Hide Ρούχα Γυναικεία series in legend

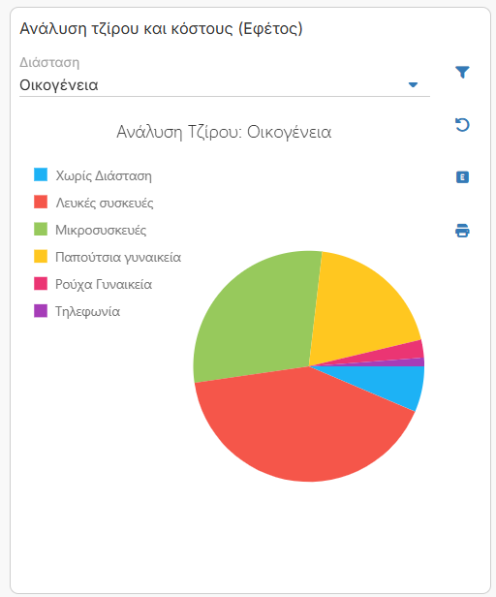(93, 284)
